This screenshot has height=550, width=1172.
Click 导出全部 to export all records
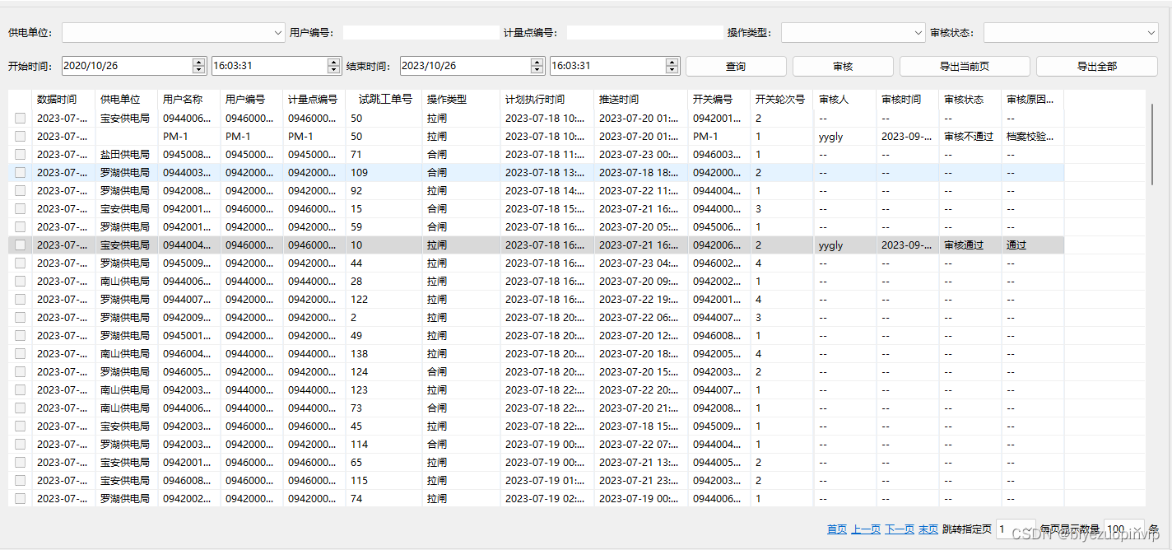[x=1097, y=66]
